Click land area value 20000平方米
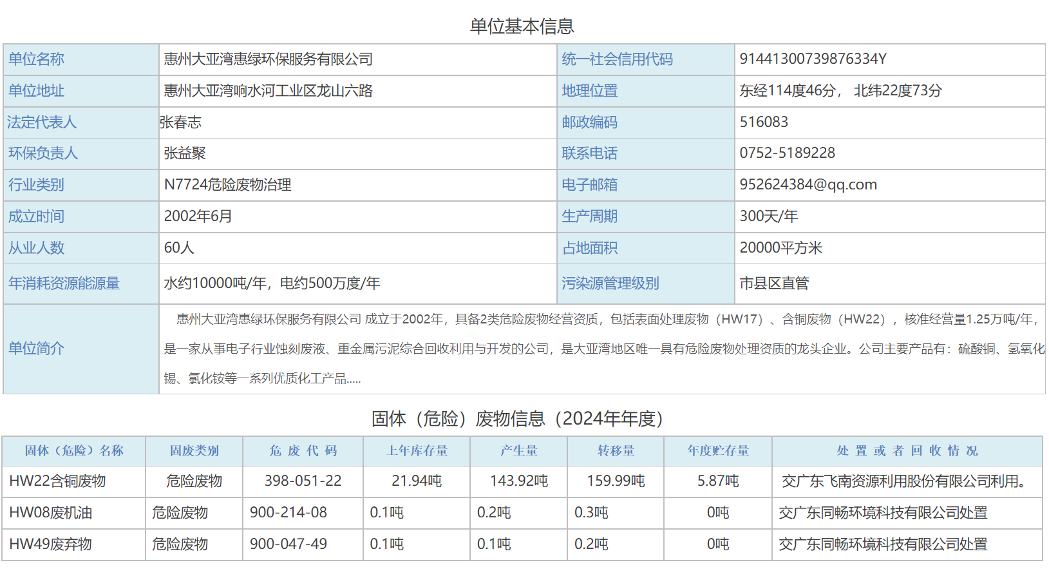Image resolution: width=1049 pixels, height=576 pixels. click(780, 248)
